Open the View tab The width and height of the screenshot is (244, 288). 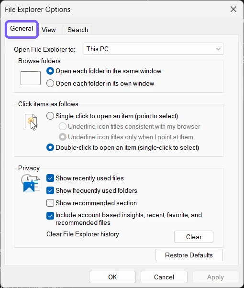click(48, 30)
